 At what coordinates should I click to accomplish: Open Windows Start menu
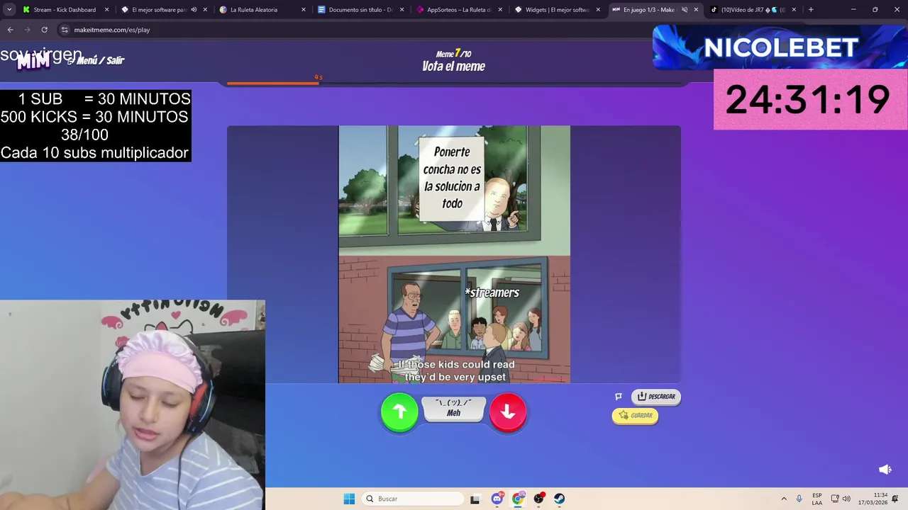pos(349,499)
